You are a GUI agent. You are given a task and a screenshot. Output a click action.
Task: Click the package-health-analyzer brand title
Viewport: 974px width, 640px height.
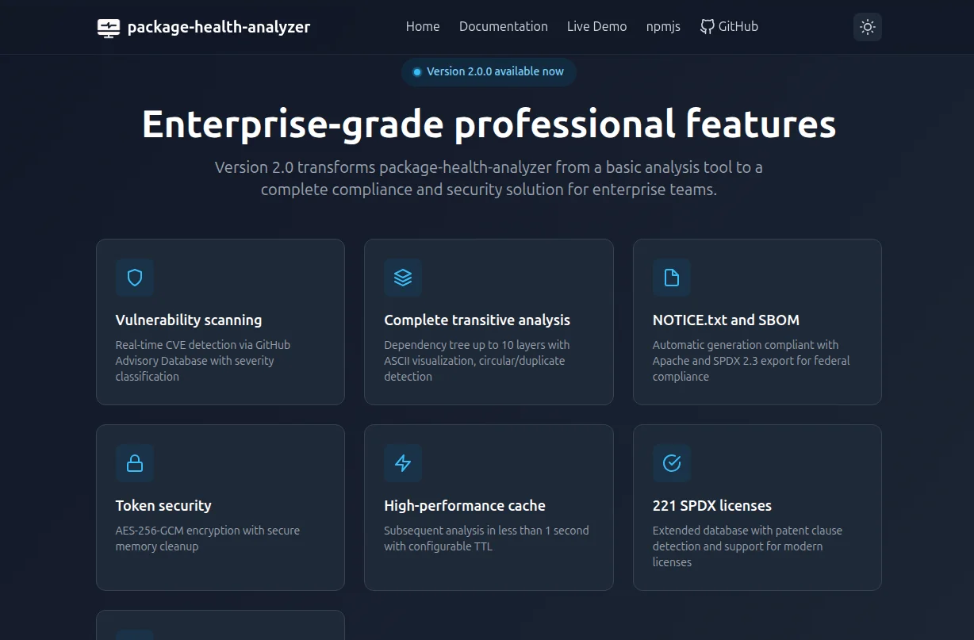pyautogui.click(x=219, y=27)
